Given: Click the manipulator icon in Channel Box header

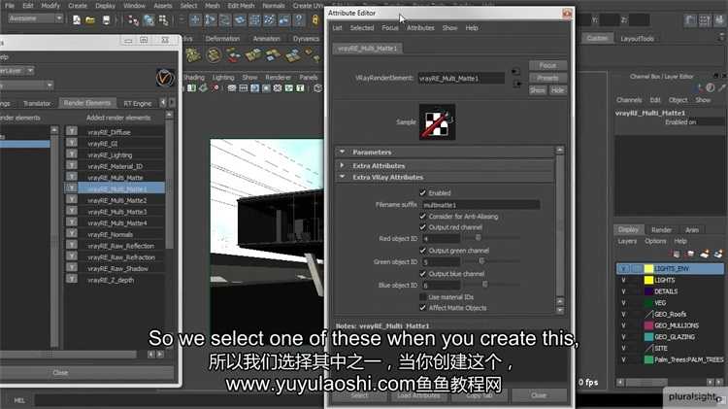Looking at the screenshot, I should [x=699, y=87].
